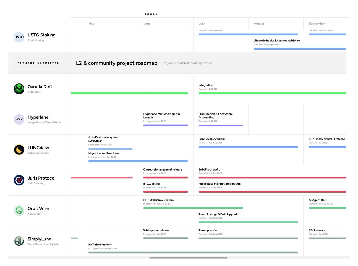
Task: Open the SimplyLunc project name
Action: click(39, 239)
